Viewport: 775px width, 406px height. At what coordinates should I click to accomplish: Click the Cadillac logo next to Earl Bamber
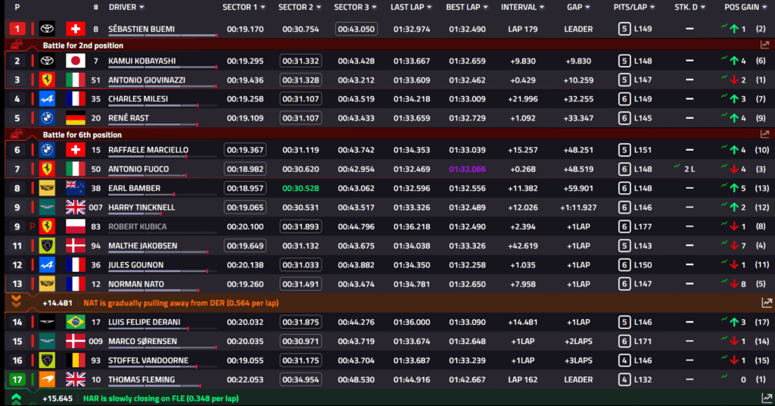coord(47,189)
